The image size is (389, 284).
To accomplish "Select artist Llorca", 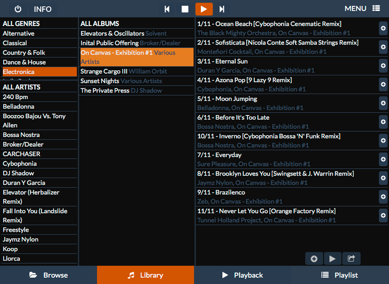I will coord(39,258).
